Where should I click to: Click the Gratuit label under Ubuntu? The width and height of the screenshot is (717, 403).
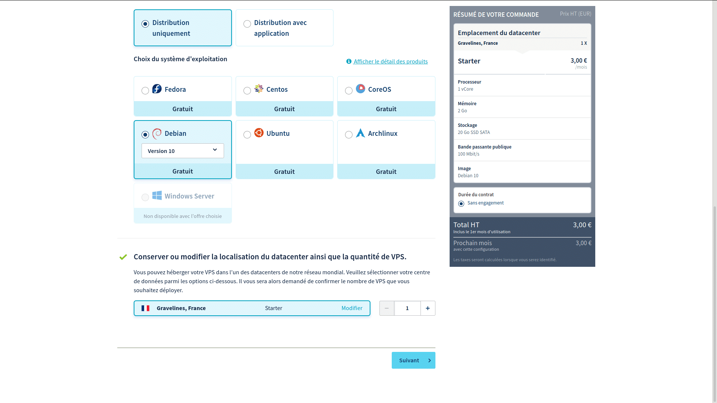coord(285,172)
